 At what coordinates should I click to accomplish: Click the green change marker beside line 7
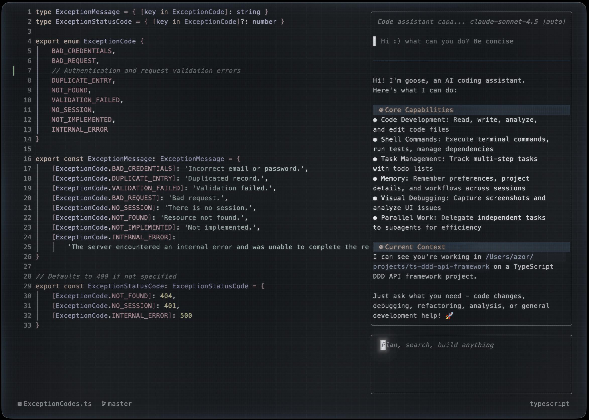(x=14, y=71)
